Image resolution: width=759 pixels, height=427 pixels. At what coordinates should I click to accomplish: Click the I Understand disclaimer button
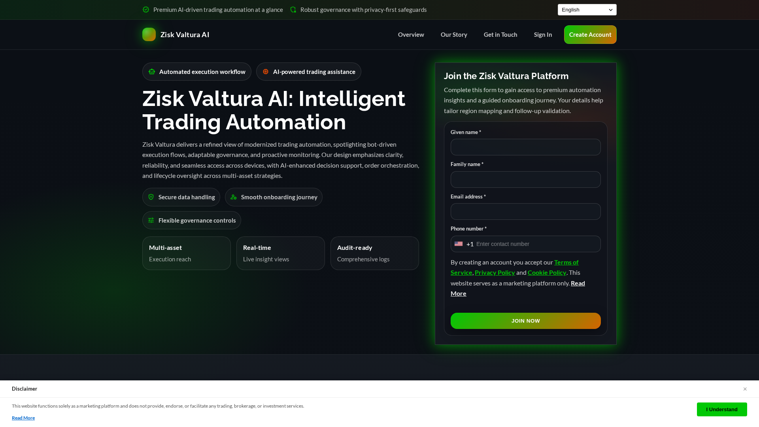click(x=722, y=409)
